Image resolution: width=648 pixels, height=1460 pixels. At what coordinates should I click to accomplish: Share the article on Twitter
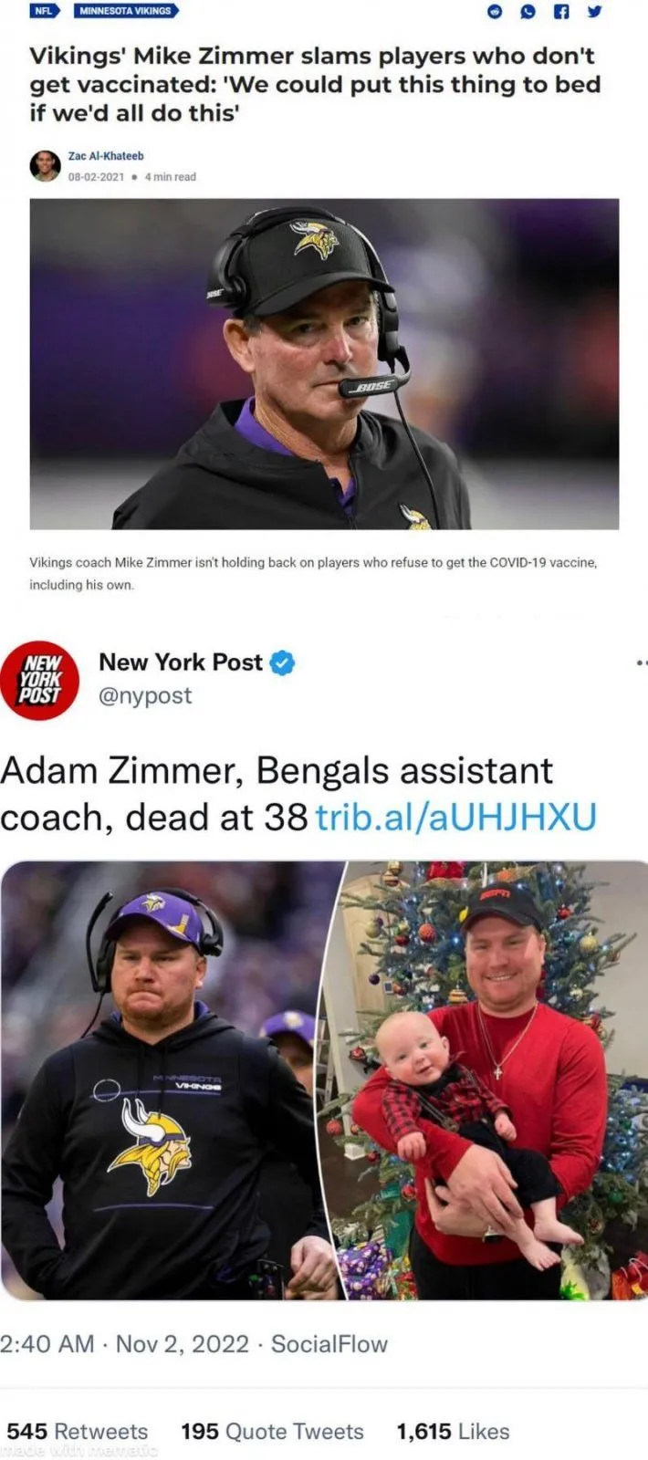[x=593, y=12]
